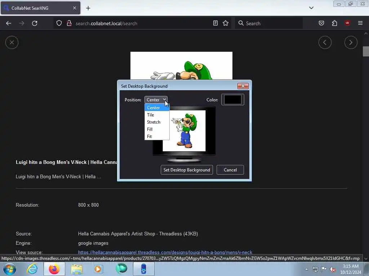369x276 pixels.
Task: Open the extensions puzzle icon
Action: tap(334, 23)
